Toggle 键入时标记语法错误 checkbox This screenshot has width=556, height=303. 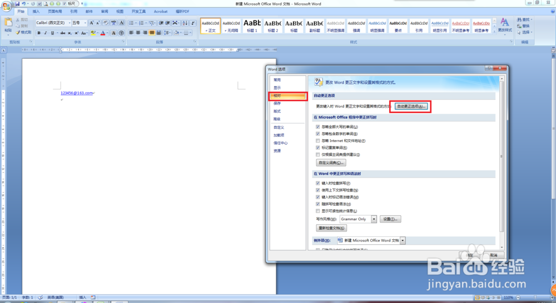click(x=317, y=197)
